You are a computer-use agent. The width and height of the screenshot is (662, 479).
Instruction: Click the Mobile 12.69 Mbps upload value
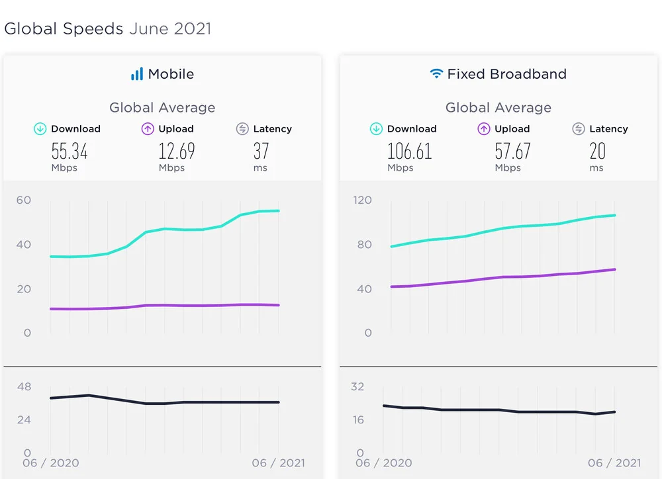177,152
